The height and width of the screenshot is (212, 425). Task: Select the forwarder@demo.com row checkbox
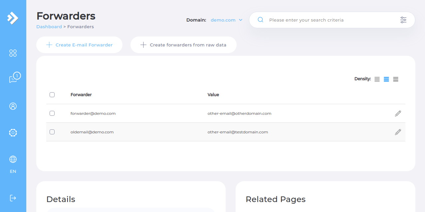pos(52,113)
